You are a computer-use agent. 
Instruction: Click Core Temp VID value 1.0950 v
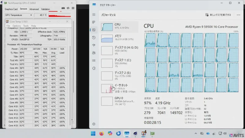pyautogui.click(x=26, y=32)
